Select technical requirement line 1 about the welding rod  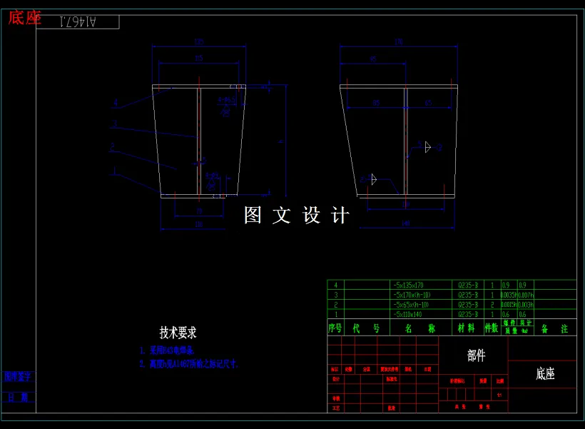pos(167,350)
